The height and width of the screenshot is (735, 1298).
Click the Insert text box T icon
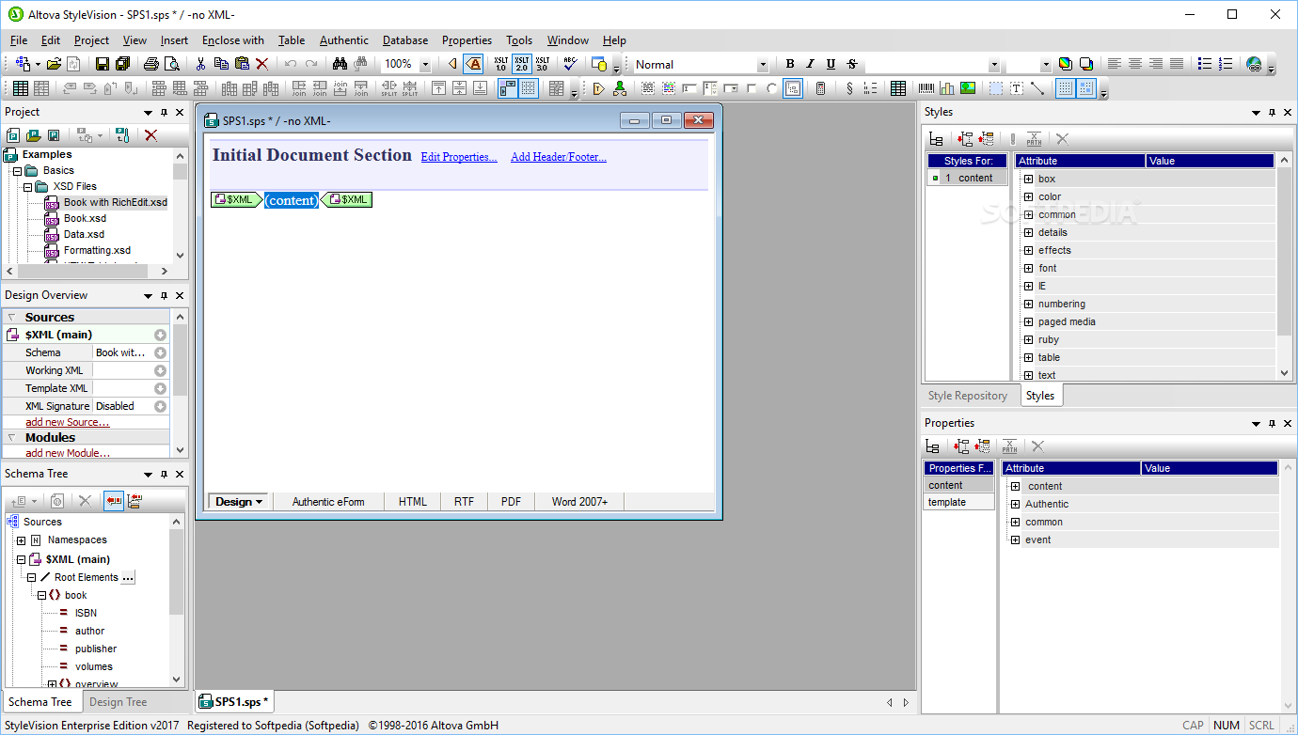[x=1017, y=88]
